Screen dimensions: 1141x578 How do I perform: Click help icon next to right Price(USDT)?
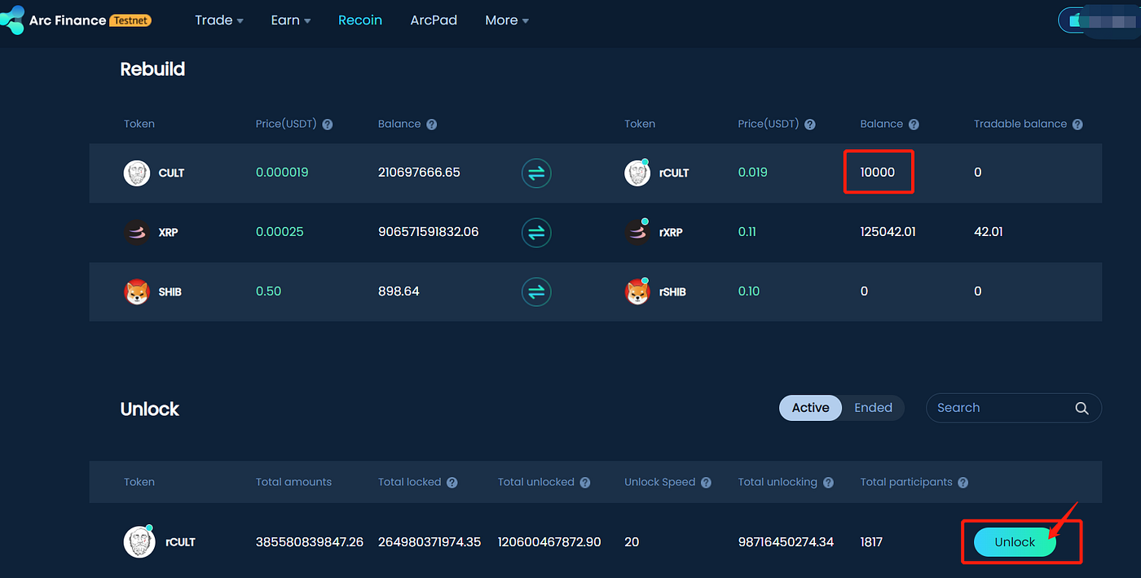tap(810, 125)
